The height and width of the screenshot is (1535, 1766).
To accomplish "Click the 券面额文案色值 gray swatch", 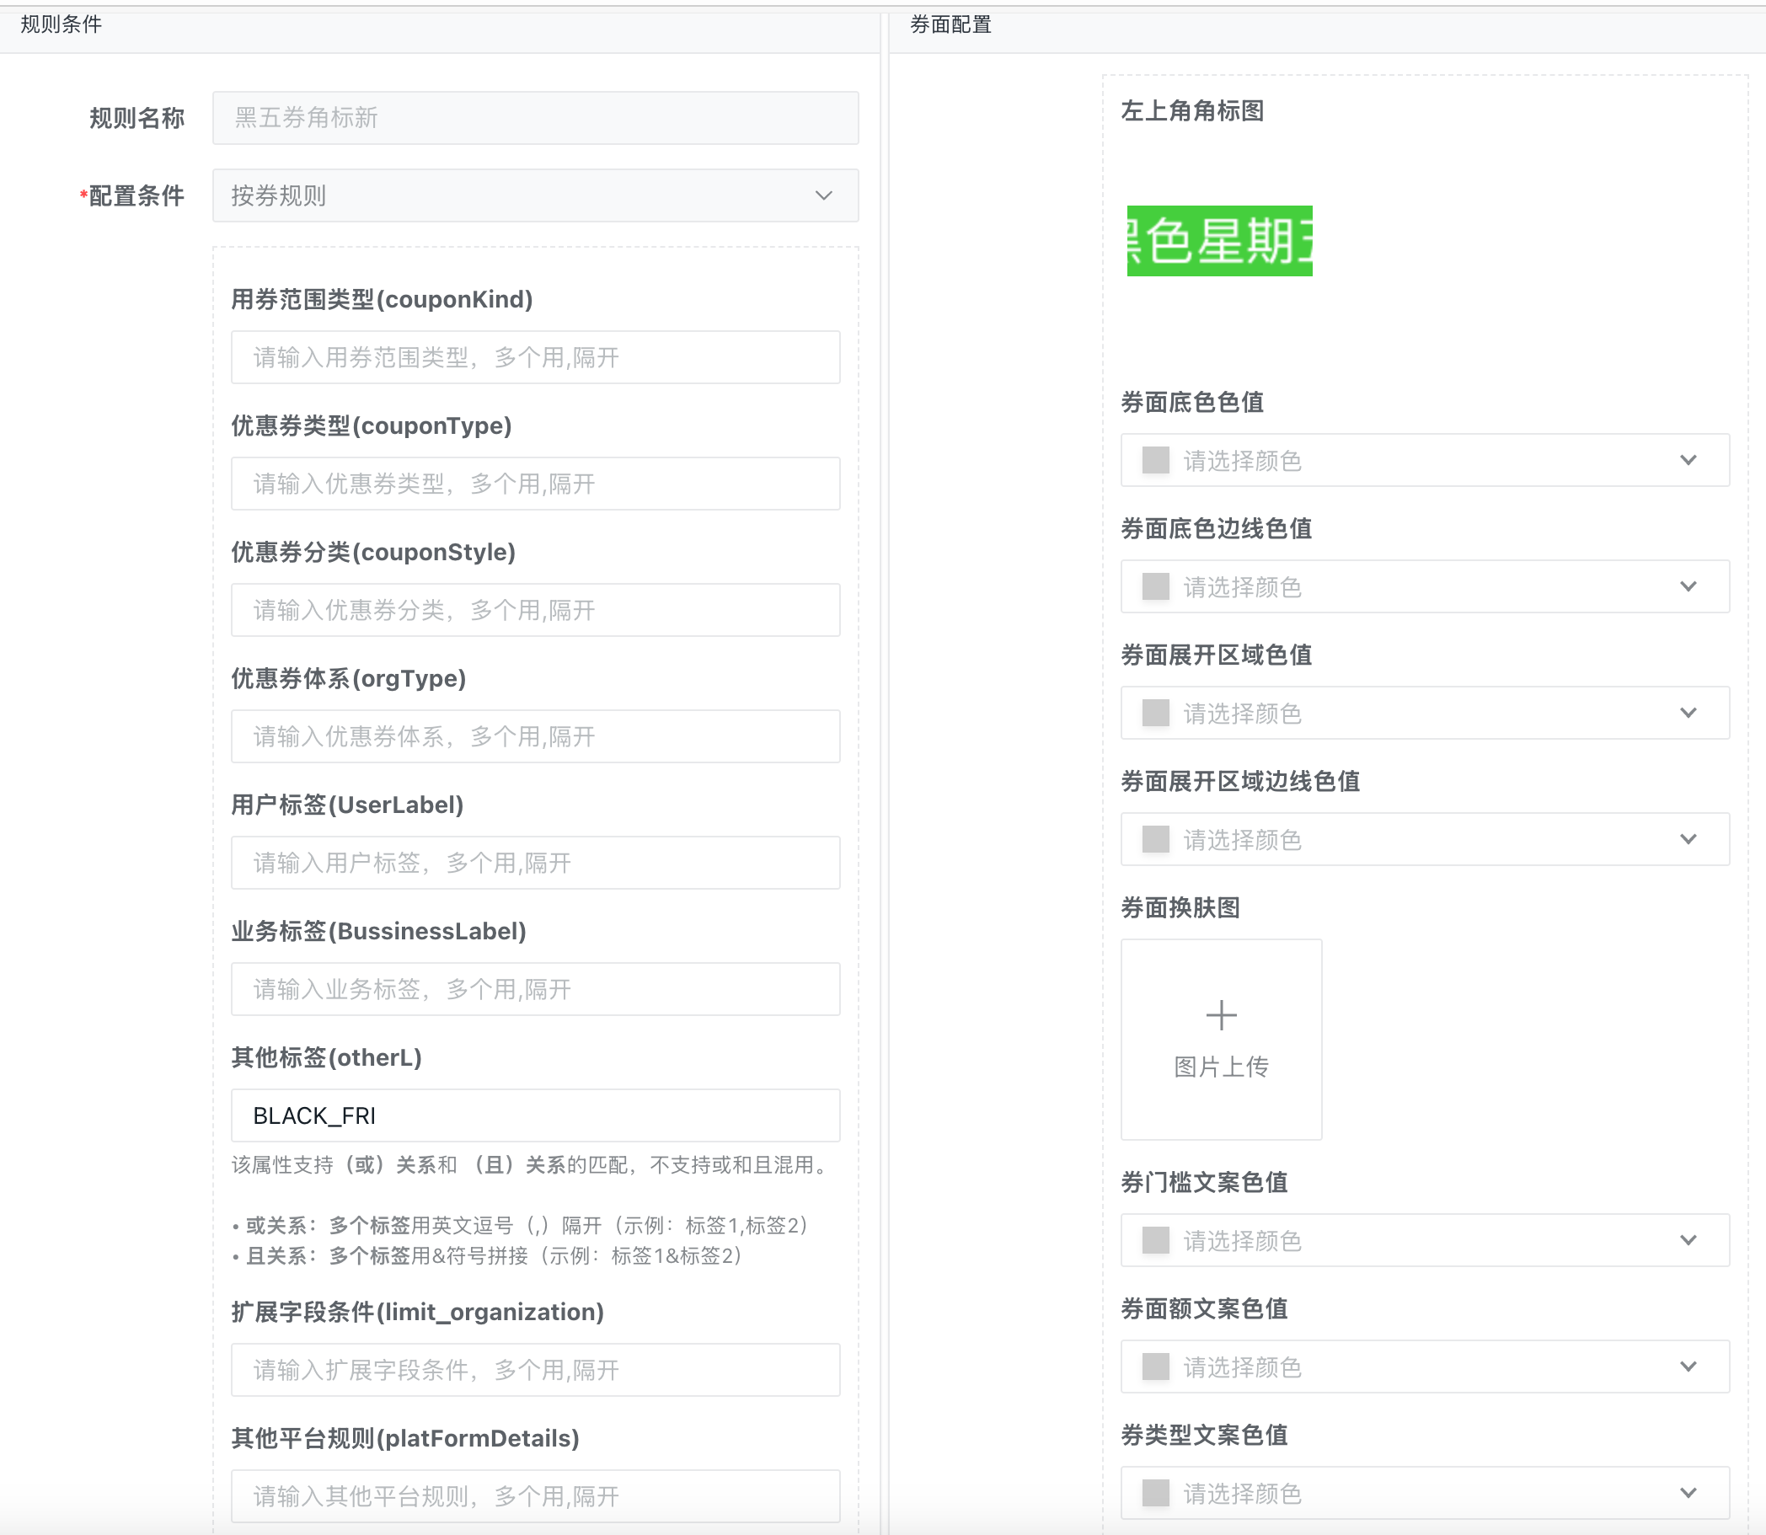I will tap(1155, 1367).
